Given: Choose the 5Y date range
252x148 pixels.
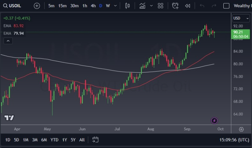Looking at the screenshot, I should tap(73, 140).
